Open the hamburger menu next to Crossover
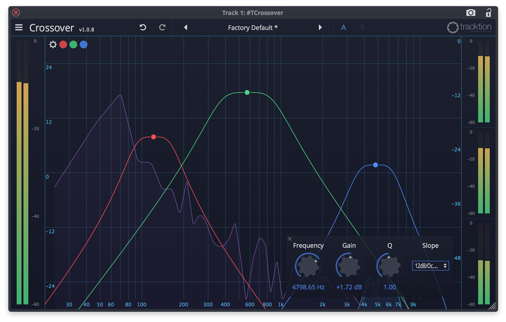Image resolution: width=506 pixels, height=322 pixels. click(19, 27)
